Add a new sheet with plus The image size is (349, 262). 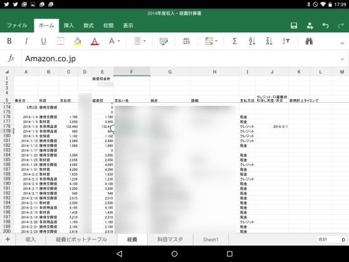click(x=7, y=239)
